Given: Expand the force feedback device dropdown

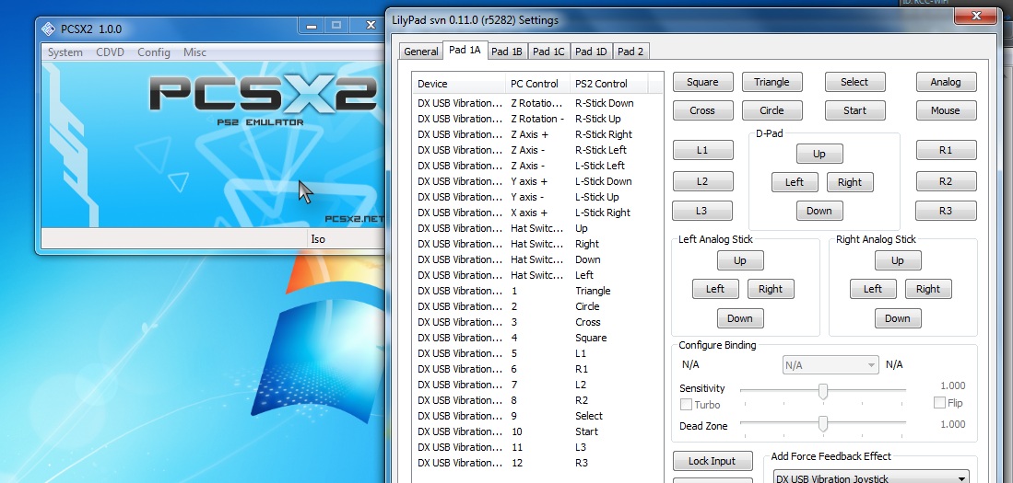Looking at the screenshot, I should [x=870, y=477].
